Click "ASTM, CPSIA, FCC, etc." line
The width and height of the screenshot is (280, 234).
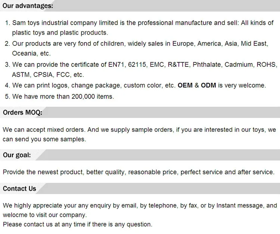tap(48, 75)
